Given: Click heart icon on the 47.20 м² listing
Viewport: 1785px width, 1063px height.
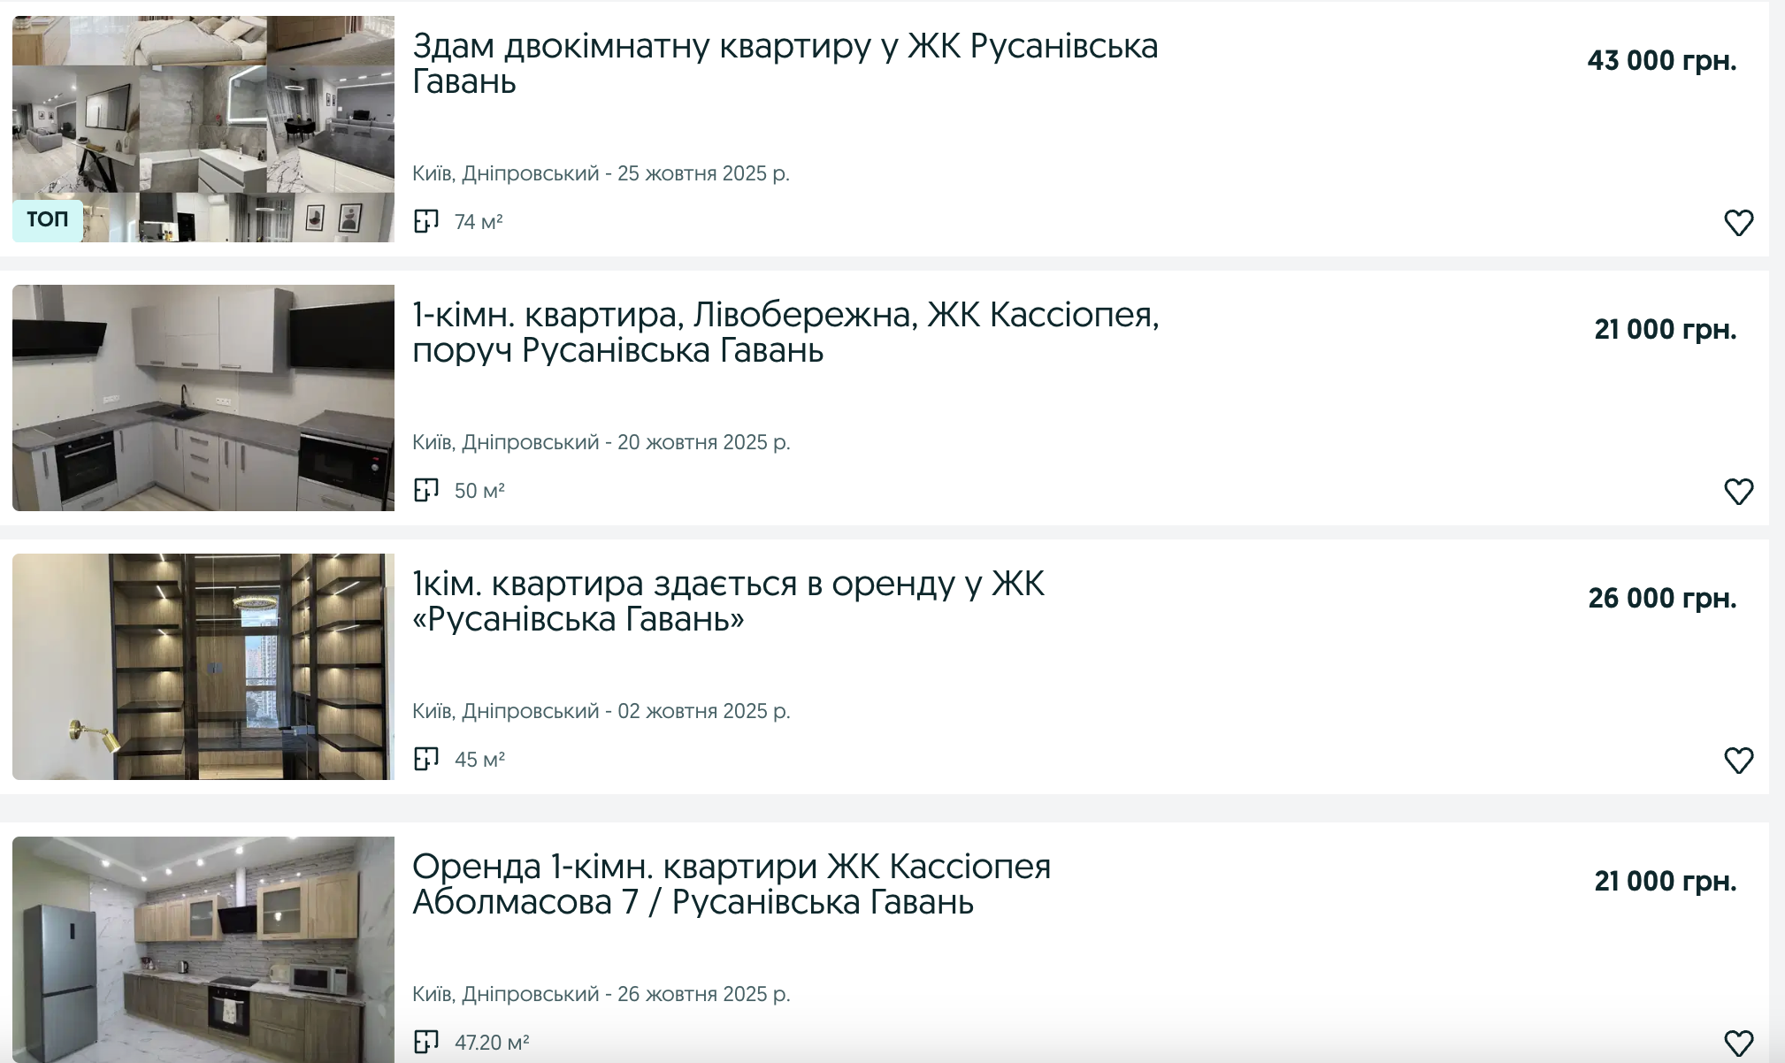Looking at the screenshot, I should coord(1738,1043).
